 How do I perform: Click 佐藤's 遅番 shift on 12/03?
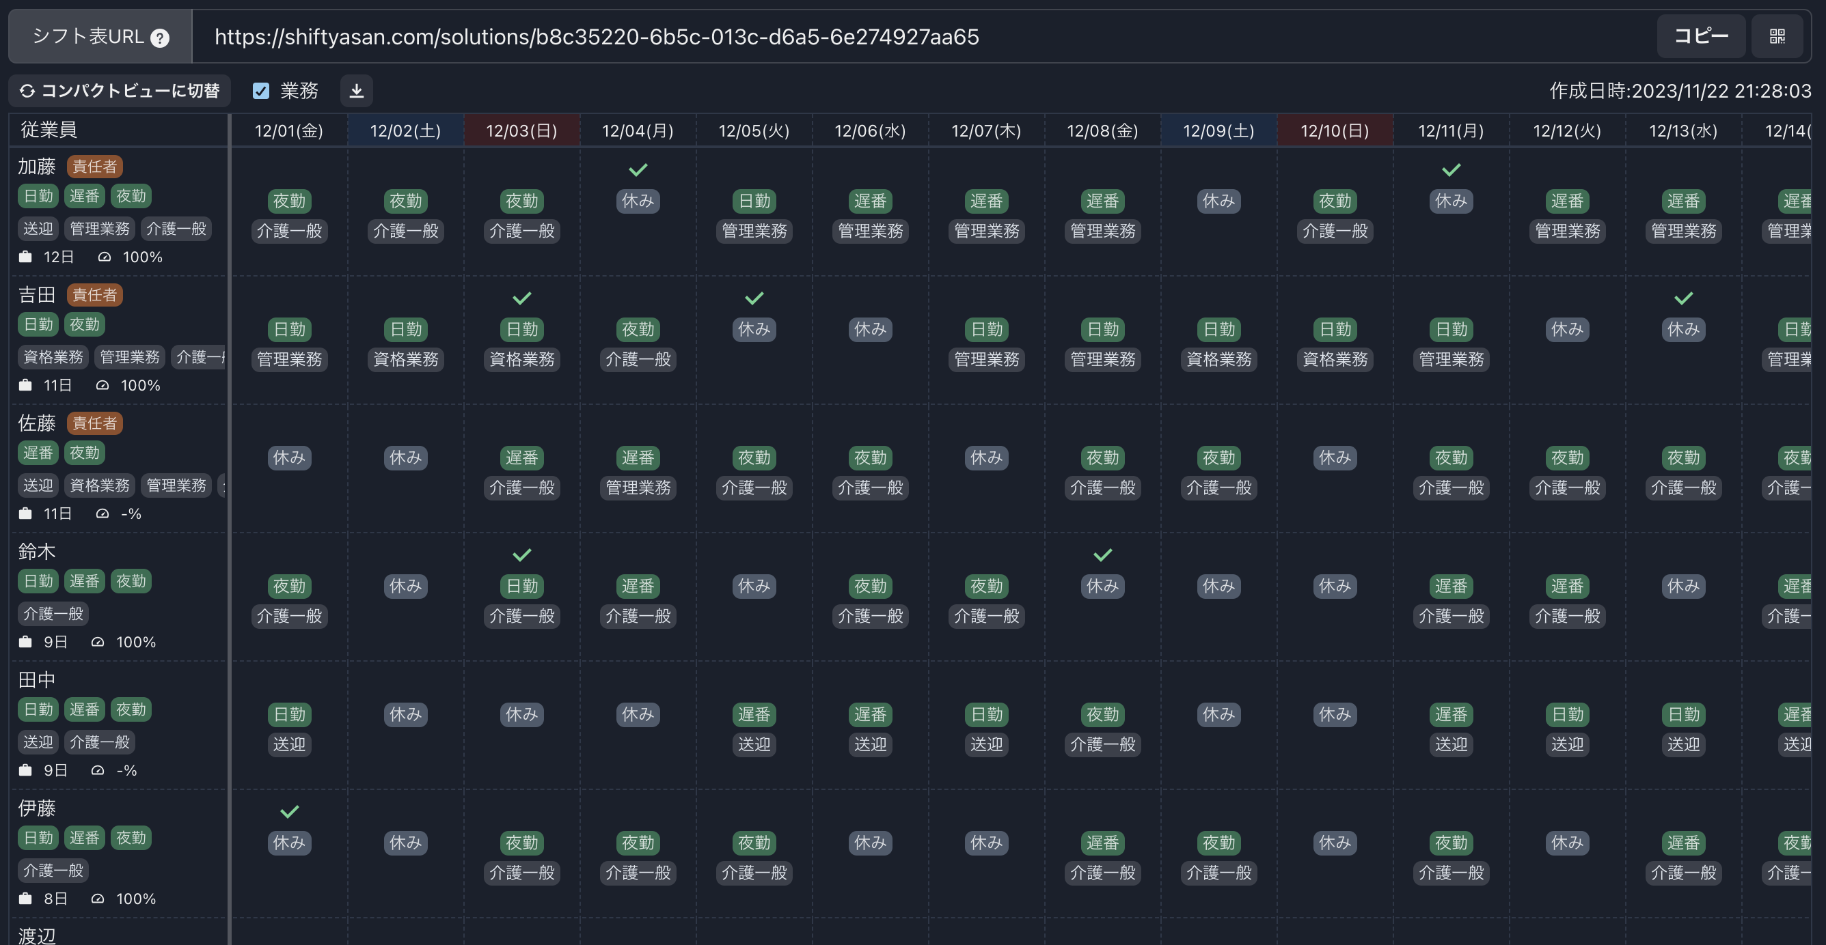tap(521, 457)
